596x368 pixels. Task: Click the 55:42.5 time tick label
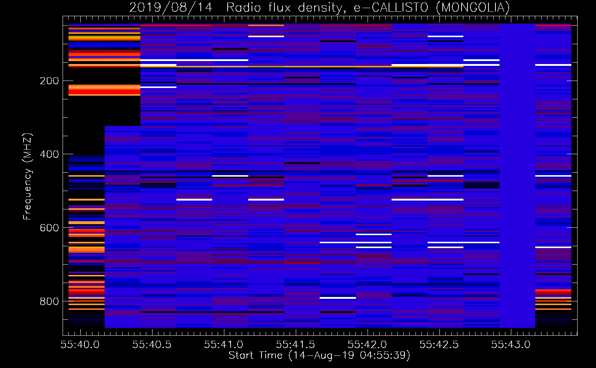point(439,345)
